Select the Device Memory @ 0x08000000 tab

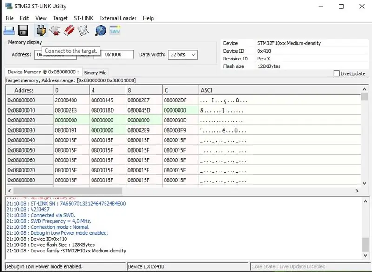pyautogui.click(x=43, y=72)
